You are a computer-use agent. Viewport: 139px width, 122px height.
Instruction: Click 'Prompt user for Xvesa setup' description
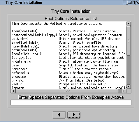pos(82,84)
